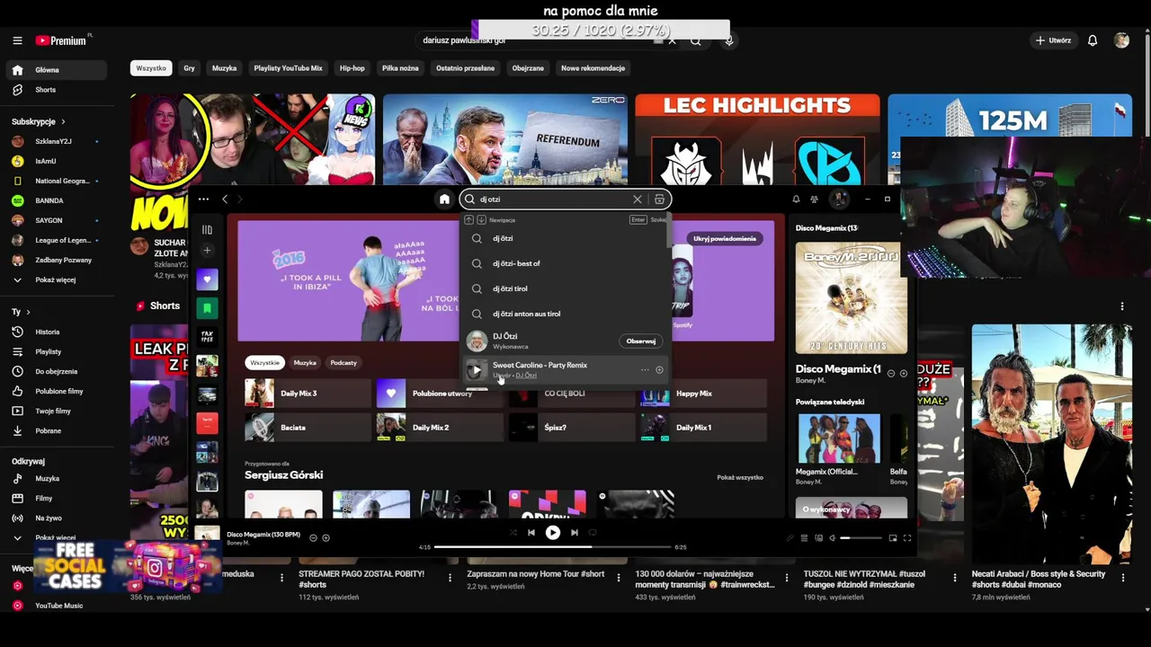Screen dimensions: 1151x647
Task: Go to Spotify Home via house icon
Action: (444, 199)
